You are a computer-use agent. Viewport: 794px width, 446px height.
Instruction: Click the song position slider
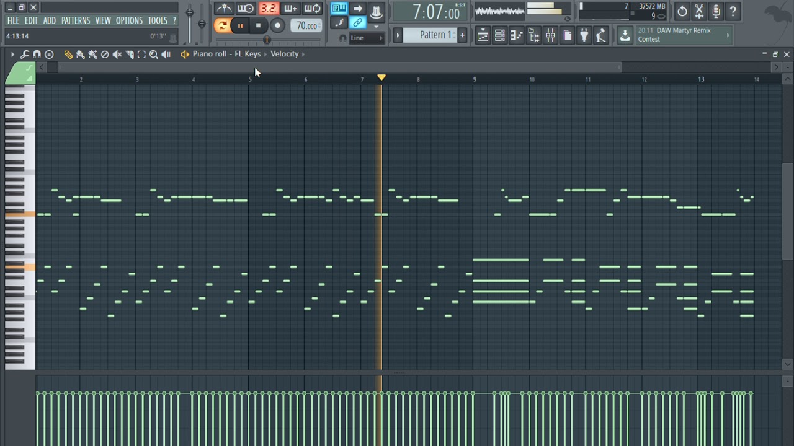pyautogui.click(x=267, y=40)
